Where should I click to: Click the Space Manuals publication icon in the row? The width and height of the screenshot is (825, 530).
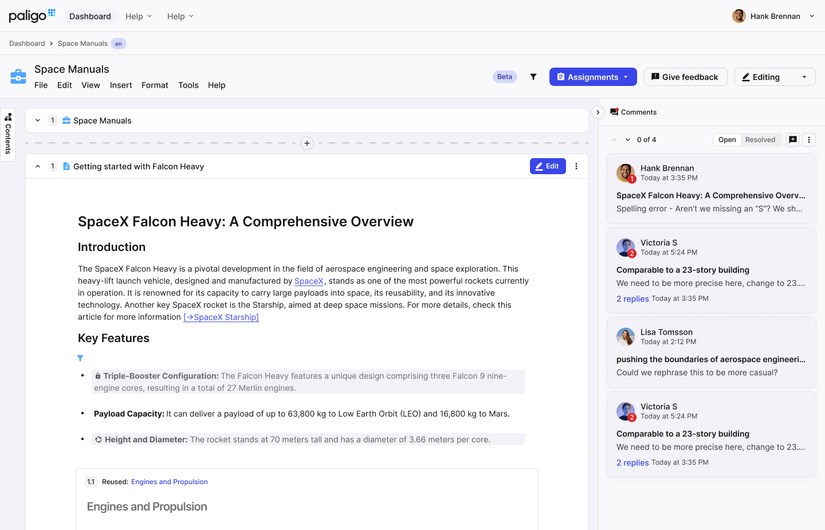coord(66,120)
